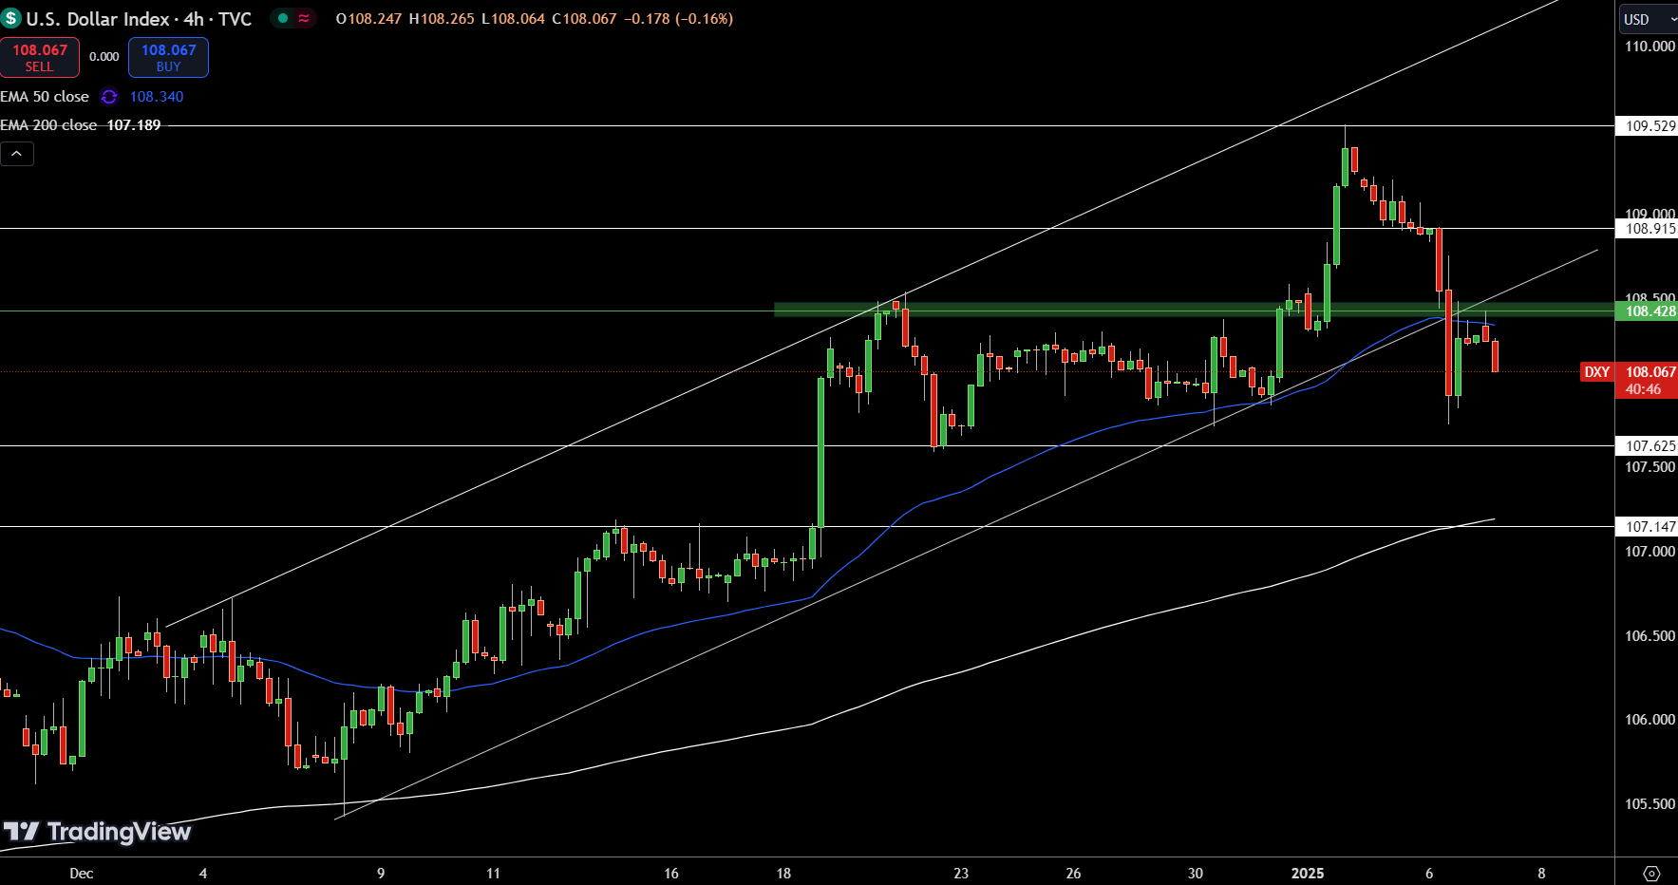Screen dimensions: 1678x885
Task: Click the market status green dot
Action: coord(283,18)
